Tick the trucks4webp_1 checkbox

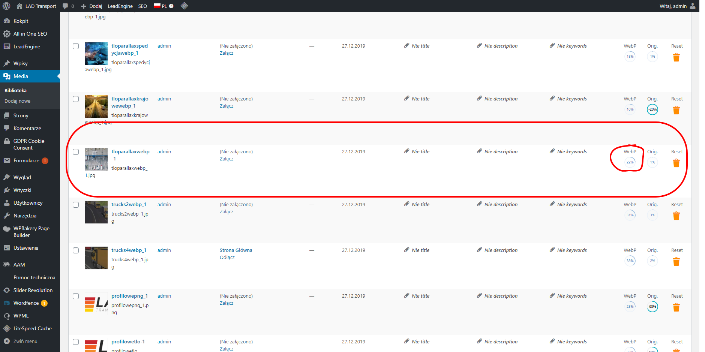(76, 250)
